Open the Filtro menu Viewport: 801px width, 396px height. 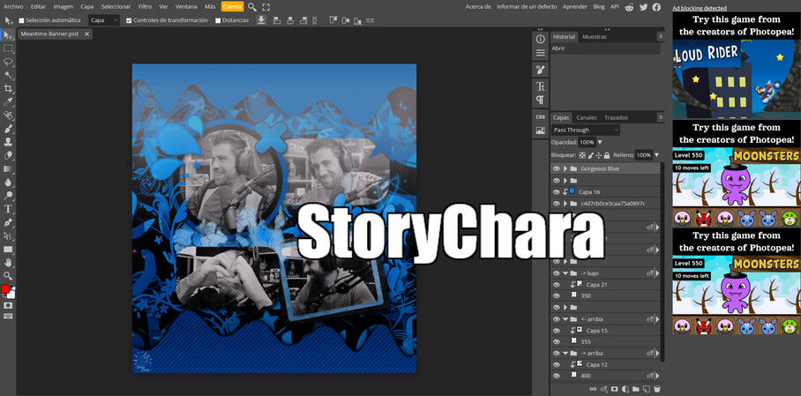(145, 6)
